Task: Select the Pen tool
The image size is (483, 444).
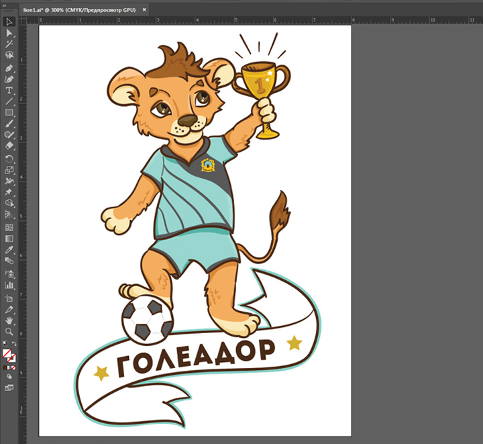Action: tap(9, 68)
